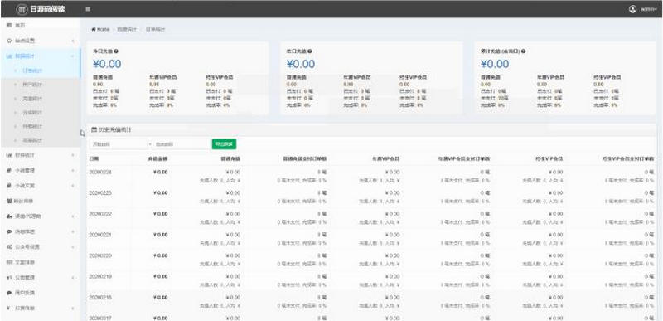The height and width of the screenshot is (321, 663).
Task: Click the site logo in header
Action: click(40, 9)
